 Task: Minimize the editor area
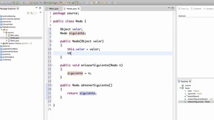[169, 8]
